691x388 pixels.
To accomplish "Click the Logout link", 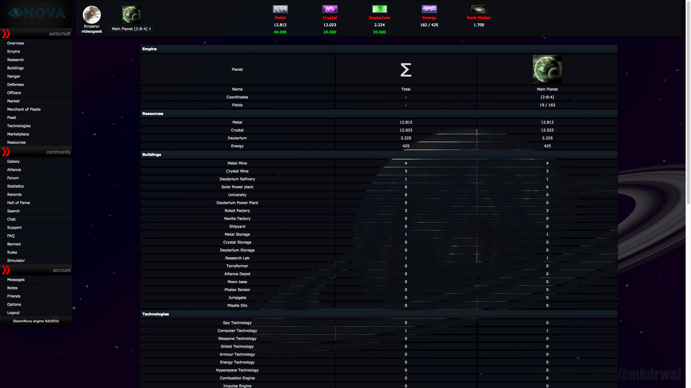I will point(13,313).
